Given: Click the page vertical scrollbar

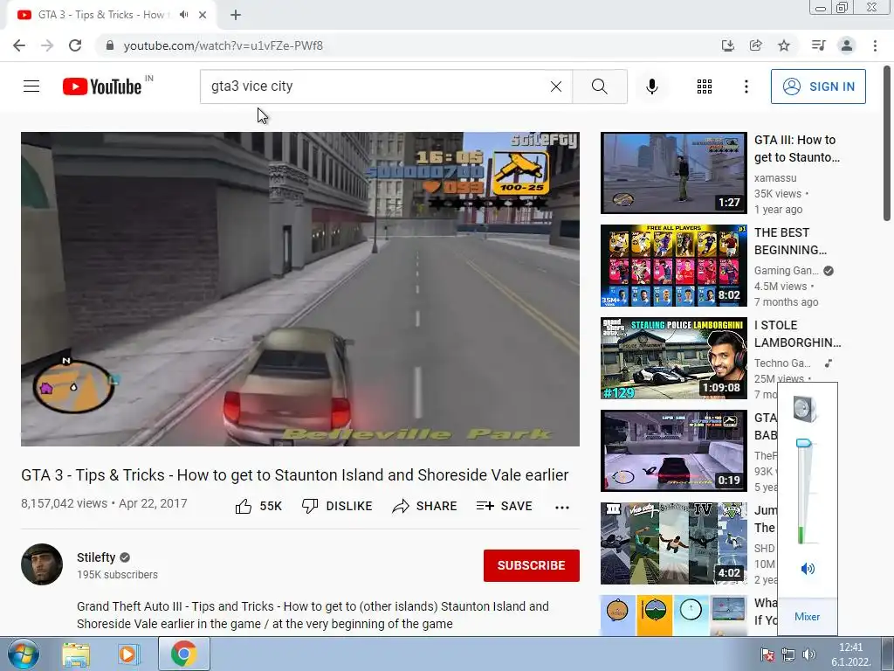Looking at the screenshot, I should (887, 142).
